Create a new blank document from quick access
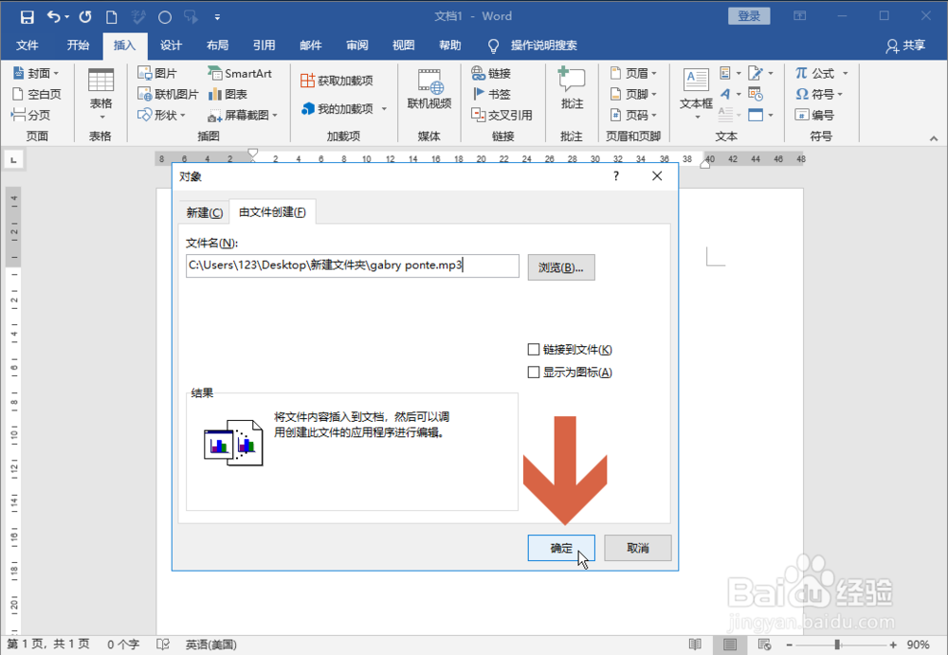The height and width of the screenshot is (655, 948). (x=111, y=17)
